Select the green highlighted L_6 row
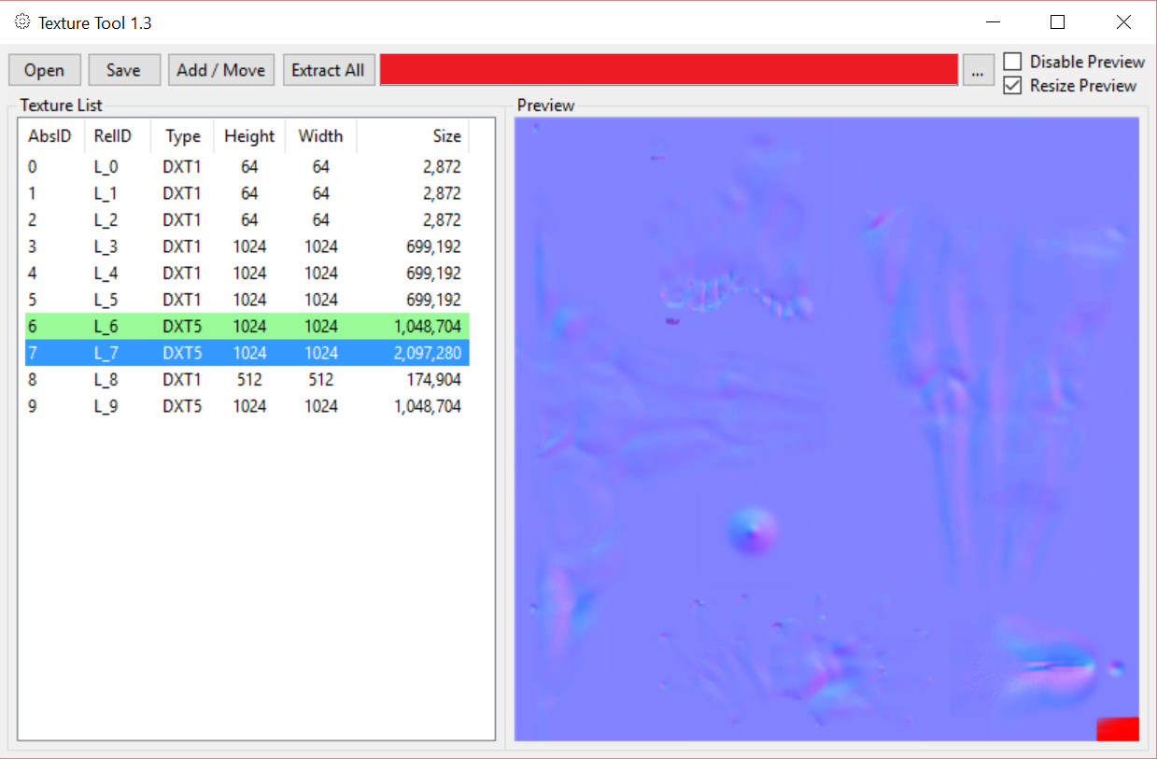1157x759 pixels. click(243, 327)
